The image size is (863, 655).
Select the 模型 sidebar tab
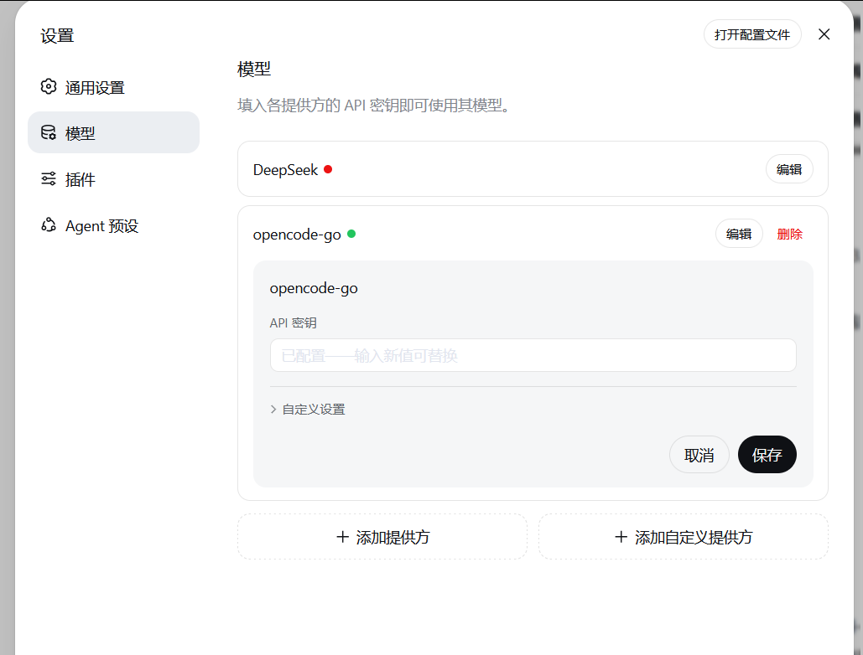113,132
